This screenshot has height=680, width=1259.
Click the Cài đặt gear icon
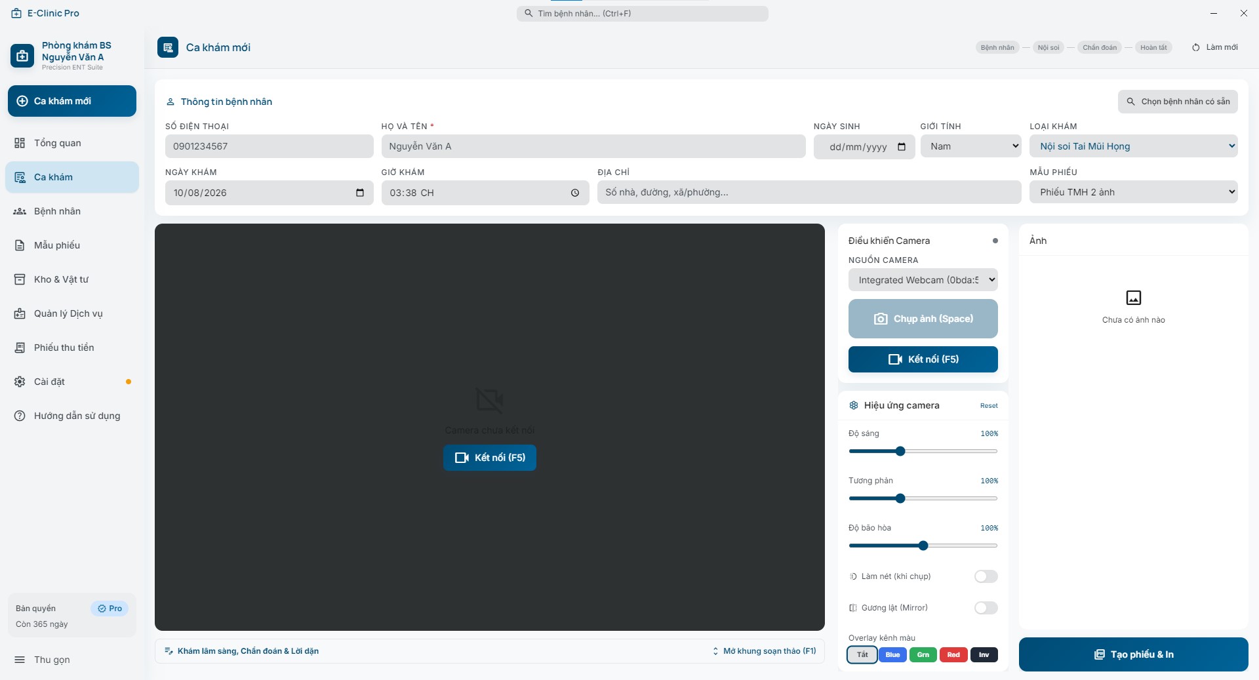click(x=20, y=382)
